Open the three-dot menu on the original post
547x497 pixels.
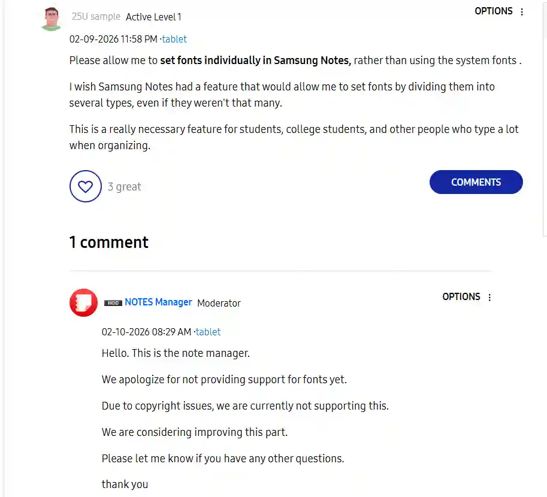click(x=522, y=11)
